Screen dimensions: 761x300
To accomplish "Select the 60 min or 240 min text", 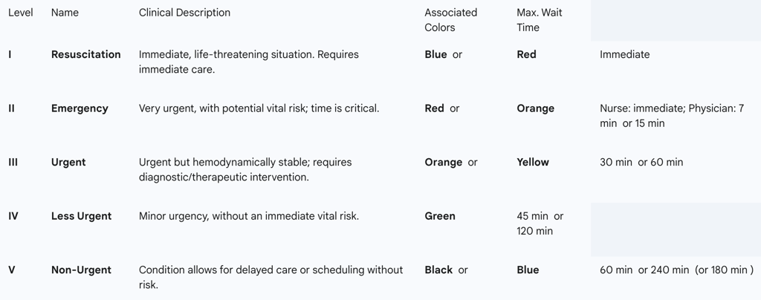I will (644, 270).
